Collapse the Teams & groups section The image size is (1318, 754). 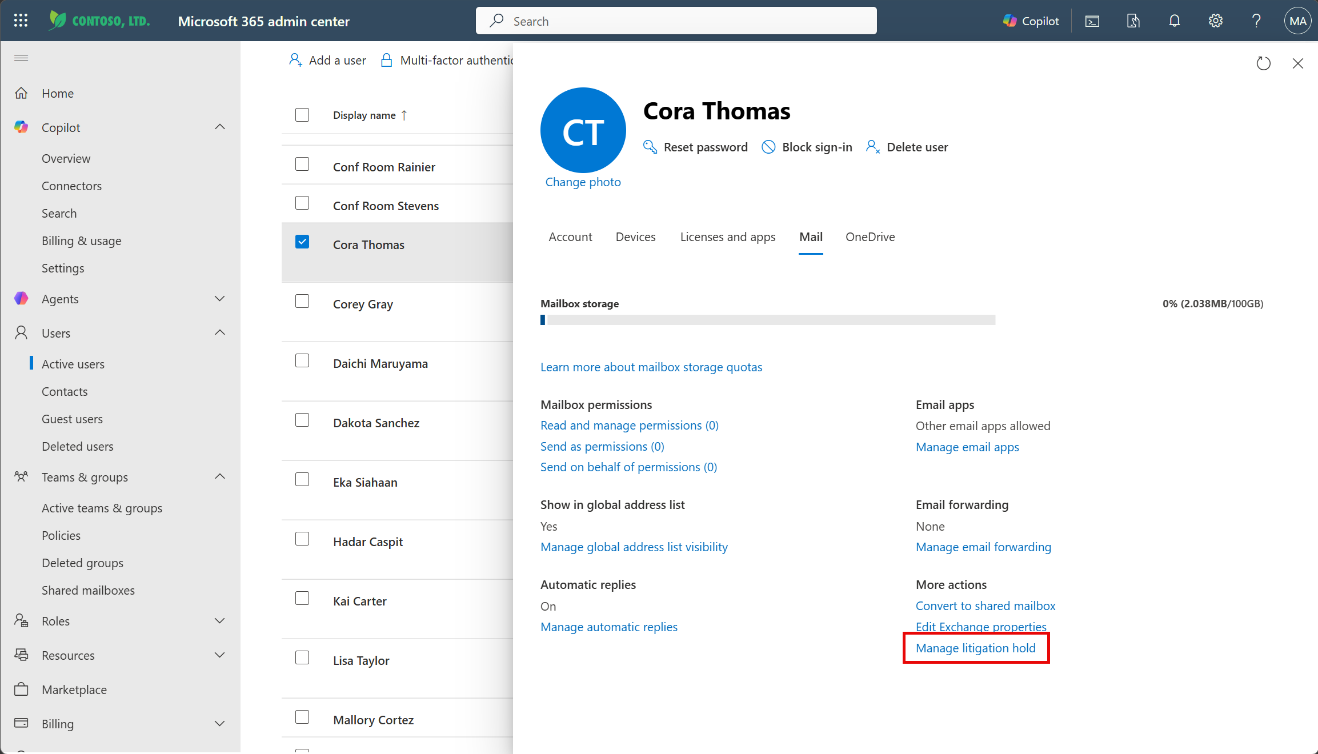219,477
